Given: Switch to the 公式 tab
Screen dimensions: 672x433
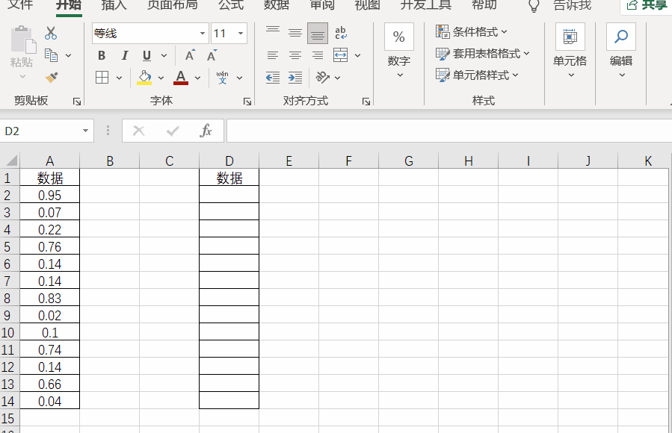Looking at the screenshot, I should 230,4.
